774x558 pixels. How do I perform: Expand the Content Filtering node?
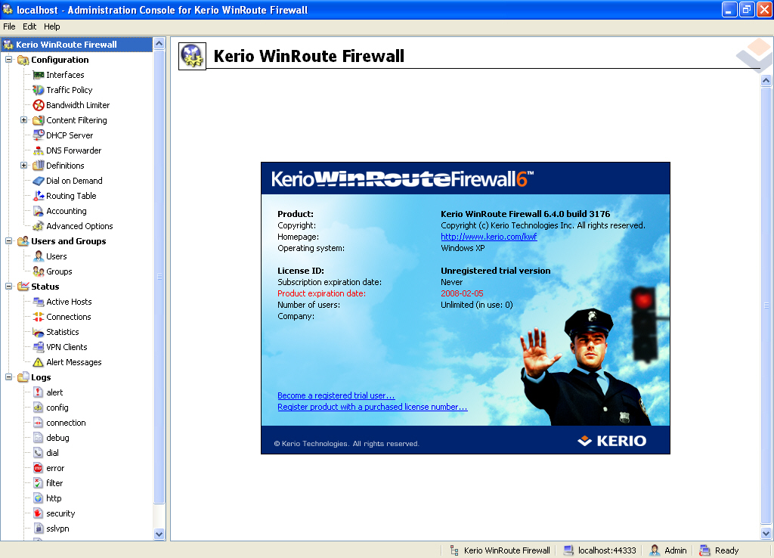(x=23, y=120)
